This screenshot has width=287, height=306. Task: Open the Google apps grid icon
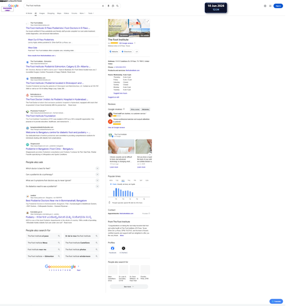coord(270,6)
